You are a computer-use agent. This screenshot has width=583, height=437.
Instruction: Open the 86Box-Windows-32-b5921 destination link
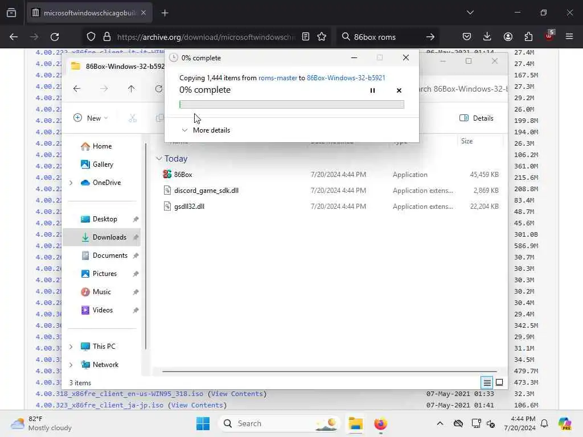[346, 77]
